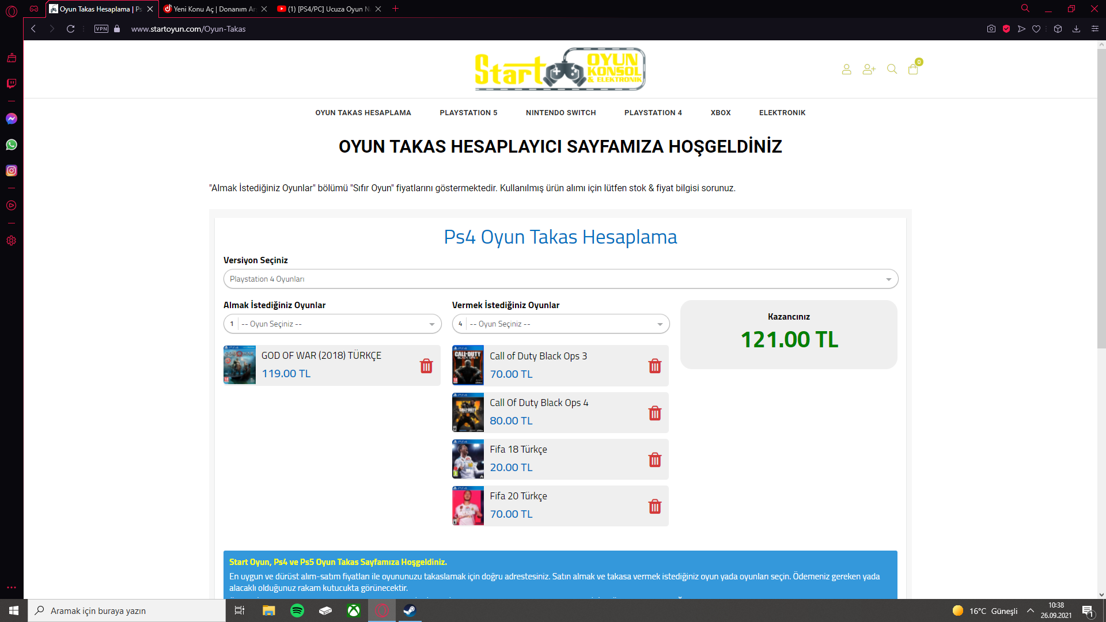This screenshot has width=1106, height=622.
Task: Click the God of War cover thumbnail
Action: pos(240,365)
